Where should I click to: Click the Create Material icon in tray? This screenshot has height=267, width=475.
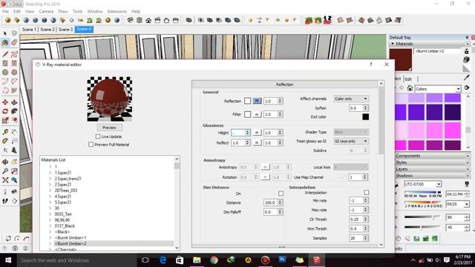pyautogui.click(x=467, y=59)
